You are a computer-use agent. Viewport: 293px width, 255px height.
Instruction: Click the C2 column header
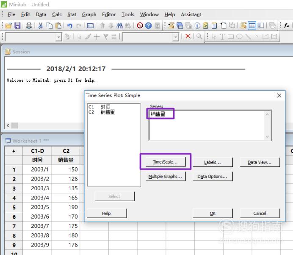pos(66,151)
